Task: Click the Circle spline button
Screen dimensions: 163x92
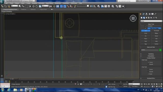Action: click(x=146, y=33)
